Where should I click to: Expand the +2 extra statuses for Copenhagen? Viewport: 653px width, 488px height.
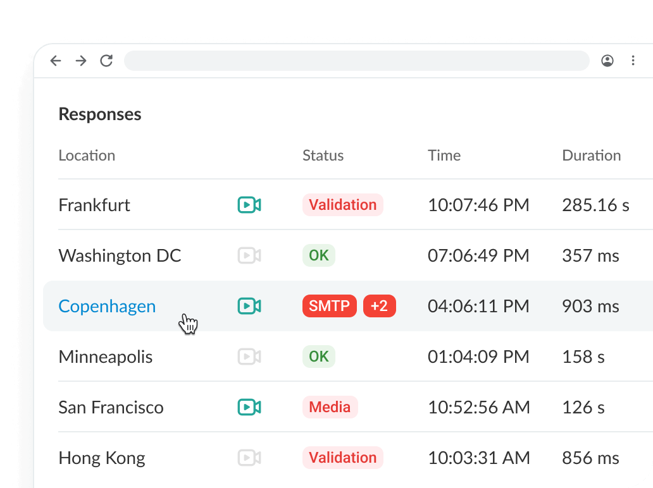coord(380,306)
